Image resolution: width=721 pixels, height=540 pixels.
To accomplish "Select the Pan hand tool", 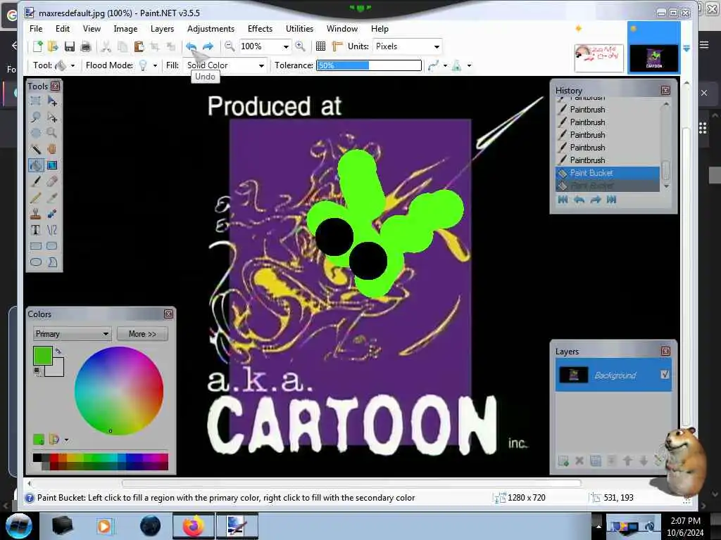I will pyautogui.click(x=52, y=149).
